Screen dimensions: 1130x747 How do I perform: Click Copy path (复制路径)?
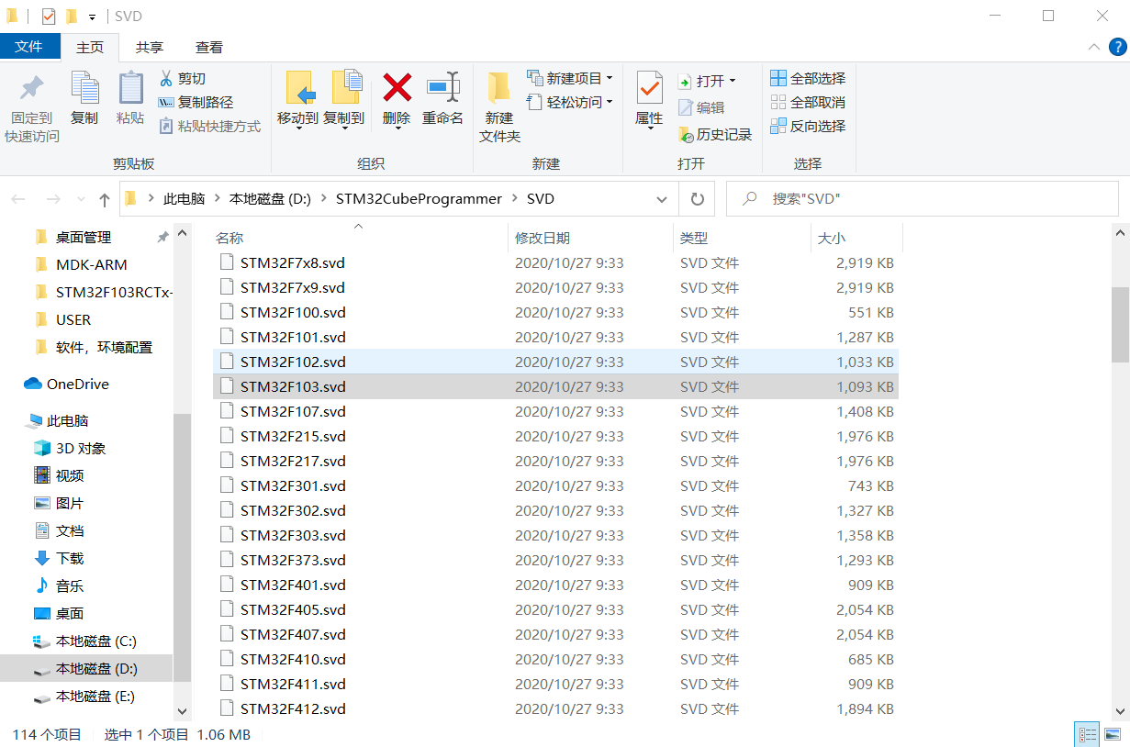tap(196, 102)
